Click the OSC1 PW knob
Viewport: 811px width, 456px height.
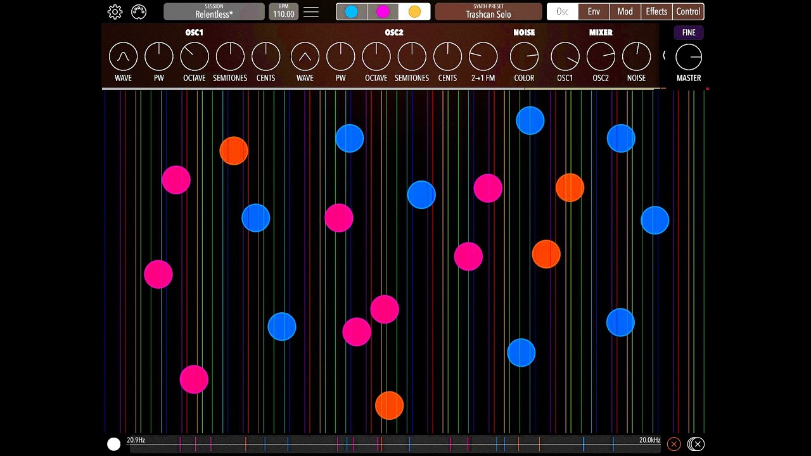click(159, 57)
